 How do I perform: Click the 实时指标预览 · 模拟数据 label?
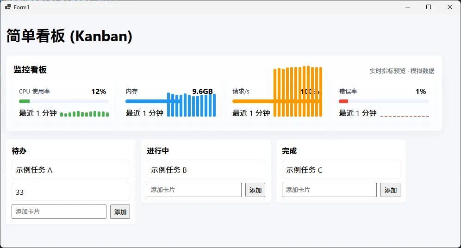click(x=402, y=71)
